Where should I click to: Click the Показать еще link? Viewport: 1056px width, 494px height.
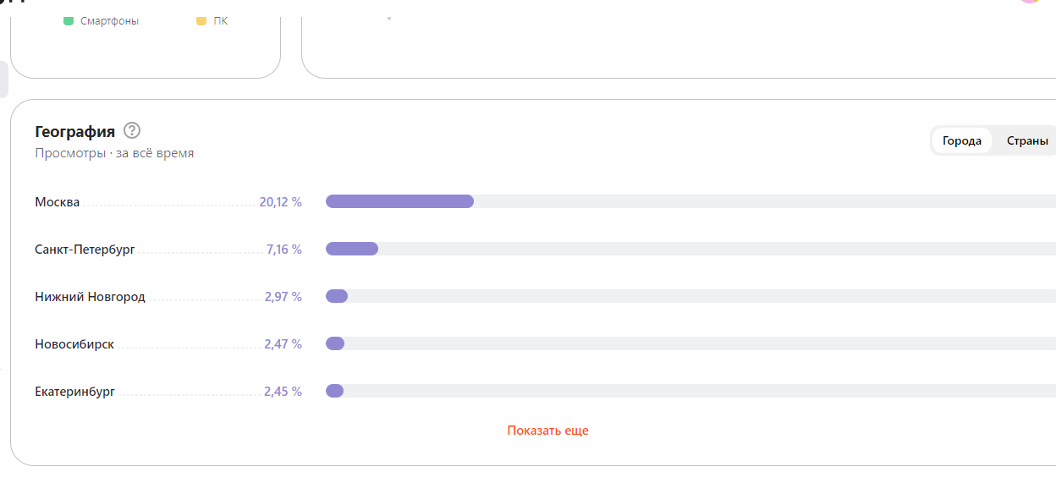[x=547, y=431]
